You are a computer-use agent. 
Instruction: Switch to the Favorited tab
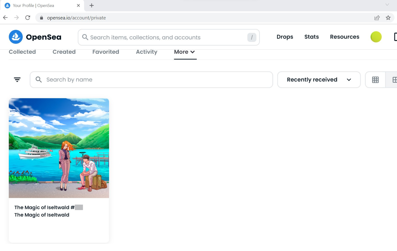[106, 52]
